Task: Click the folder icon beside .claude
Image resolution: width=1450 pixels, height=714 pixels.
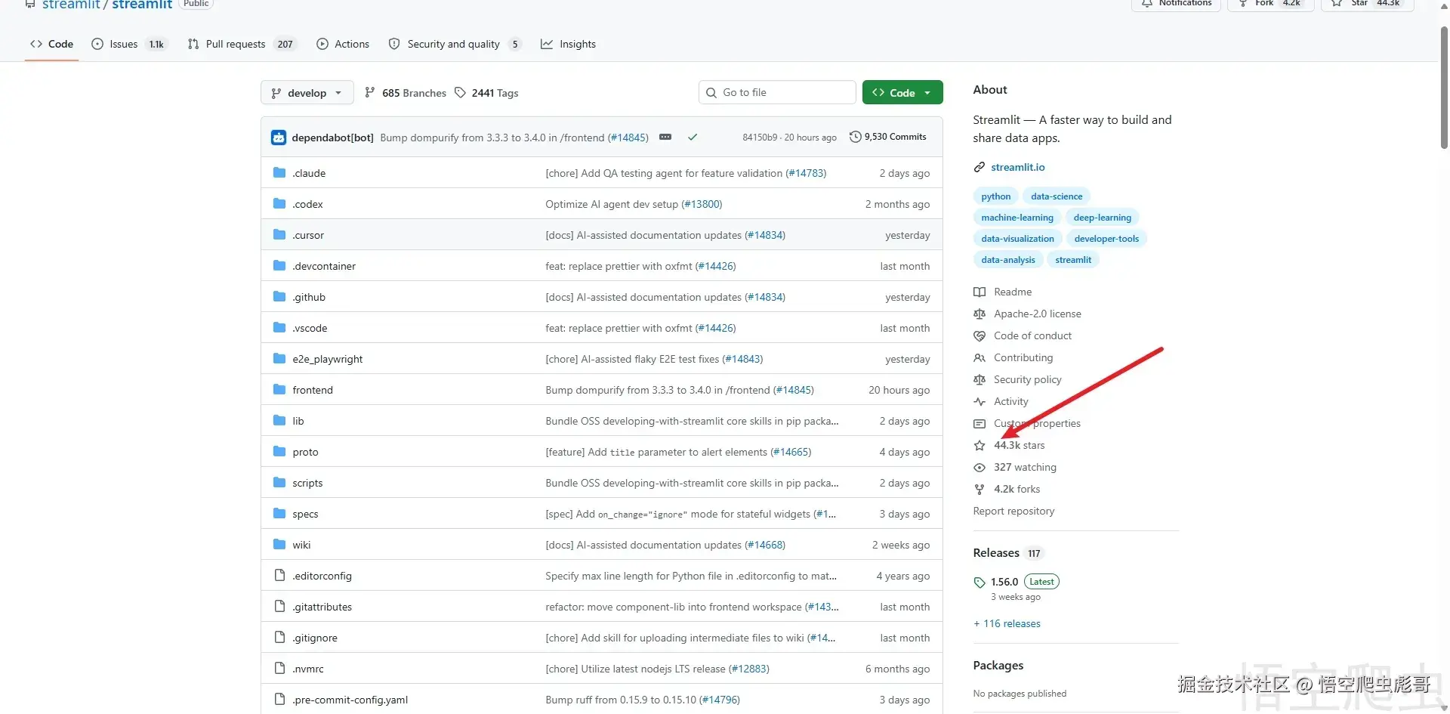Action: (279, 173)
